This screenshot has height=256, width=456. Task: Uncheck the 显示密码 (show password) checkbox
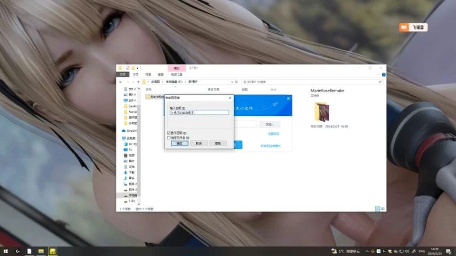click(x=169, y=133)
